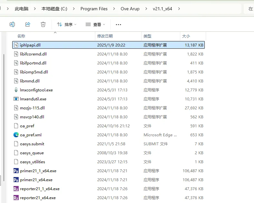Viewport: 254px width, 203px height.
Task: Click date 2025/1/9 20:22
Action: 111,45
